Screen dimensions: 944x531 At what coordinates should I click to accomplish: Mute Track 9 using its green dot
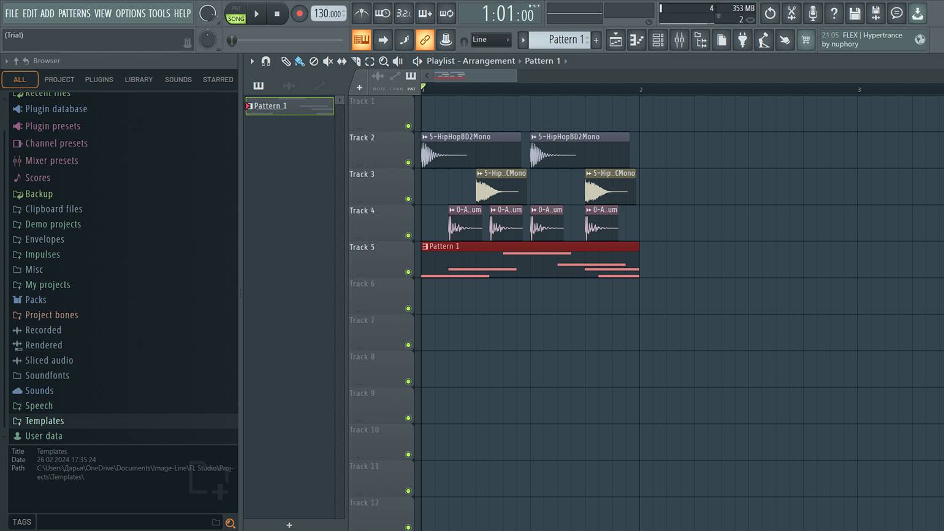[408, 418]
